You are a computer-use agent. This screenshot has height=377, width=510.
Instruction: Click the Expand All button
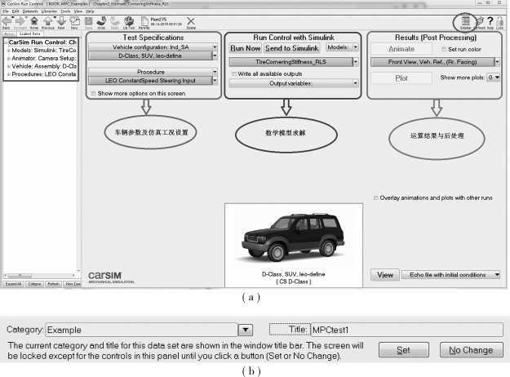click(13, 284)
